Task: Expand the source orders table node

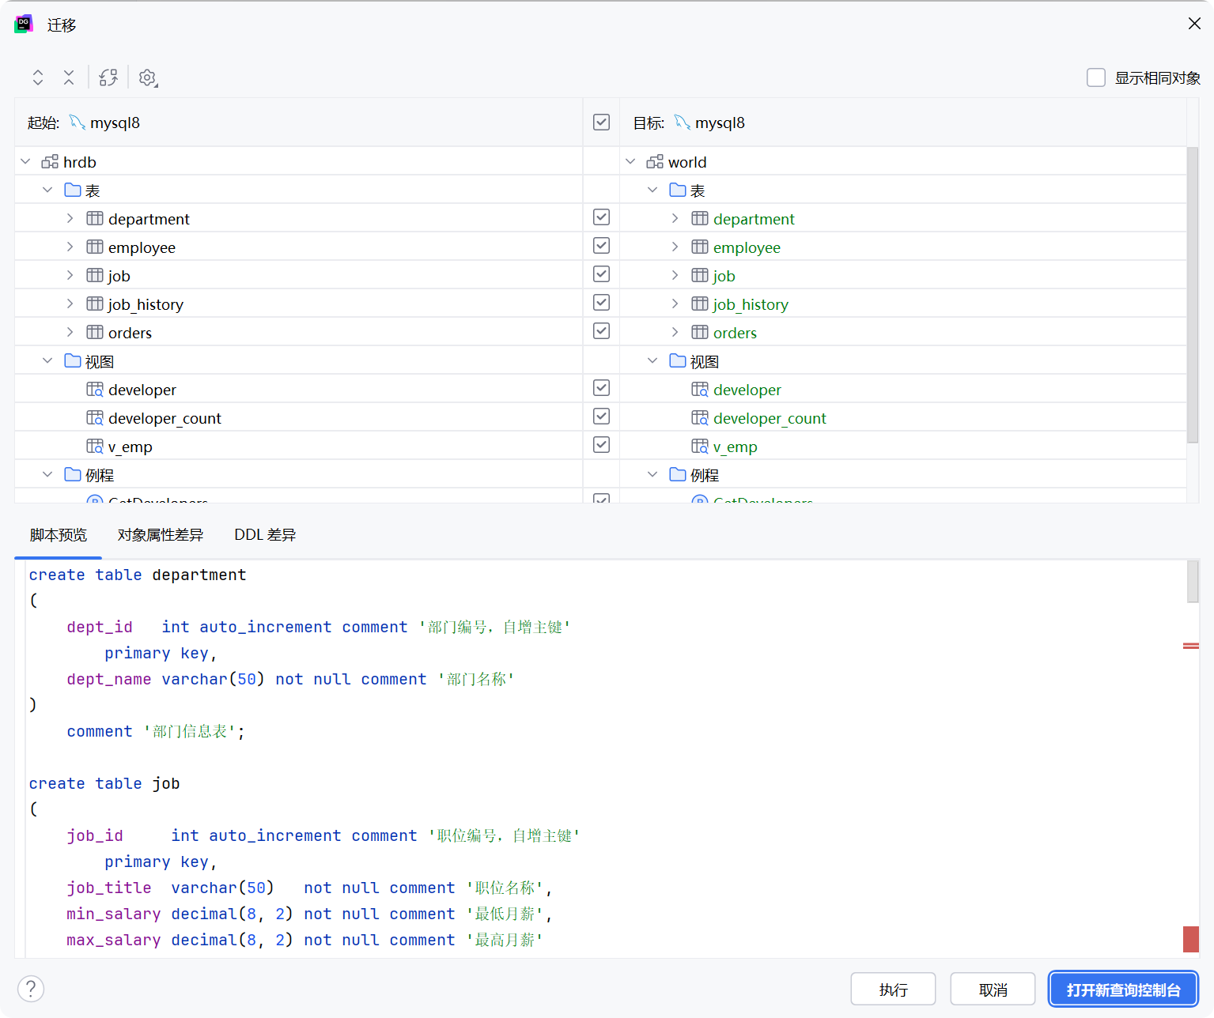Action: coord(70,332)
